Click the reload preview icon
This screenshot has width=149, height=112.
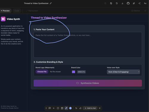click(x=145, y=11)
